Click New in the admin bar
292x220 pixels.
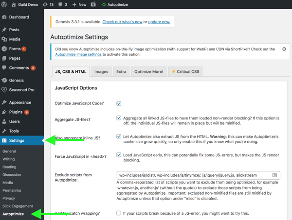point(82,4)
